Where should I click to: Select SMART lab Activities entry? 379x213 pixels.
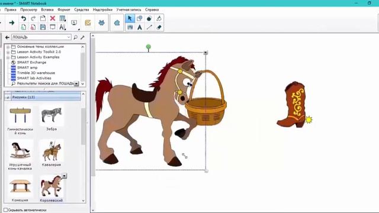point(34,78)
